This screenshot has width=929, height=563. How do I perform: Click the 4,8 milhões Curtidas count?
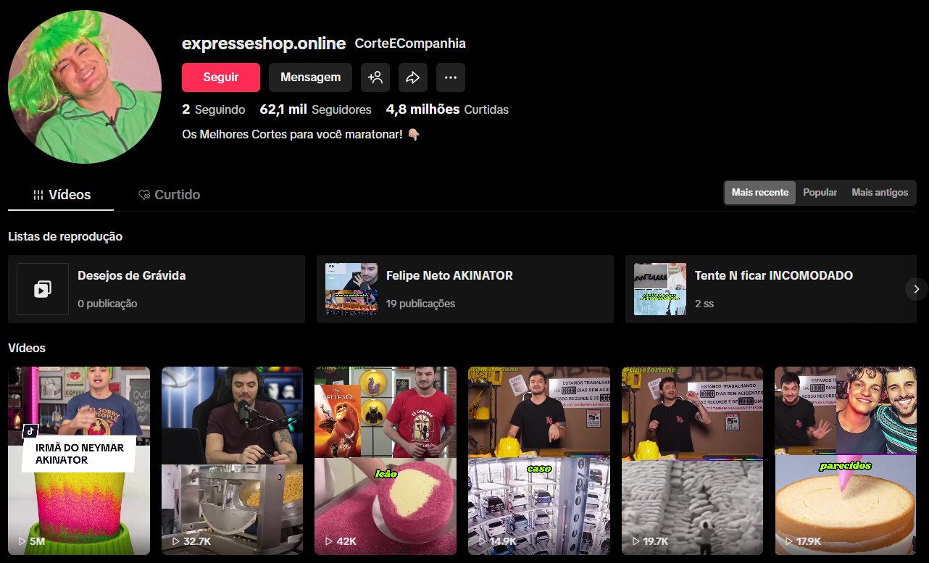(447, 109)
